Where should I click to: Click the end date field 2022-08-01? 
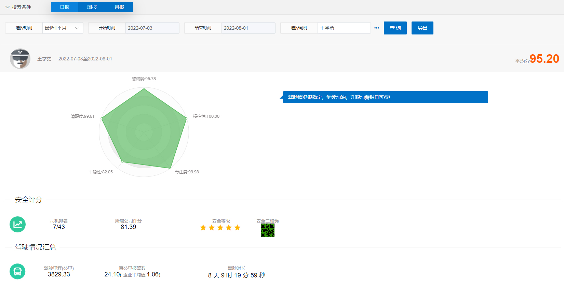[248, 28]
